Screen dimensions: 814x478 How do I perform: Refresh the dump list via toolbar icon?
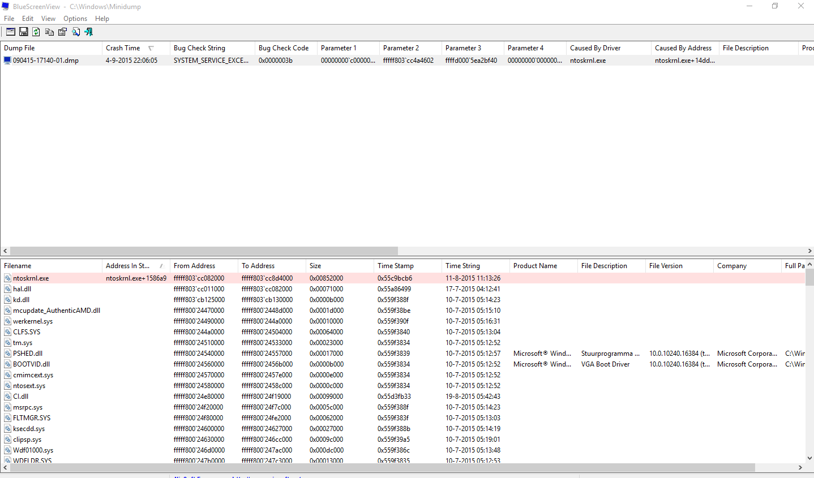tap(36, 32)
